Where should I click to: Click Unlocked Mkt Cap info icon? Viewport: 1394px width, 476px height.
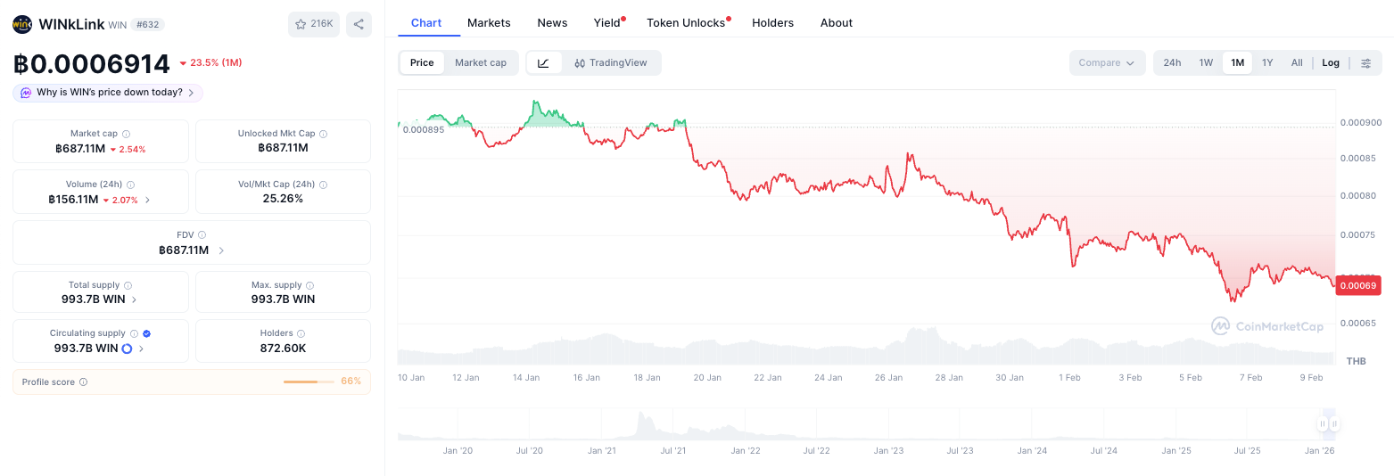(x=323, y=134)
